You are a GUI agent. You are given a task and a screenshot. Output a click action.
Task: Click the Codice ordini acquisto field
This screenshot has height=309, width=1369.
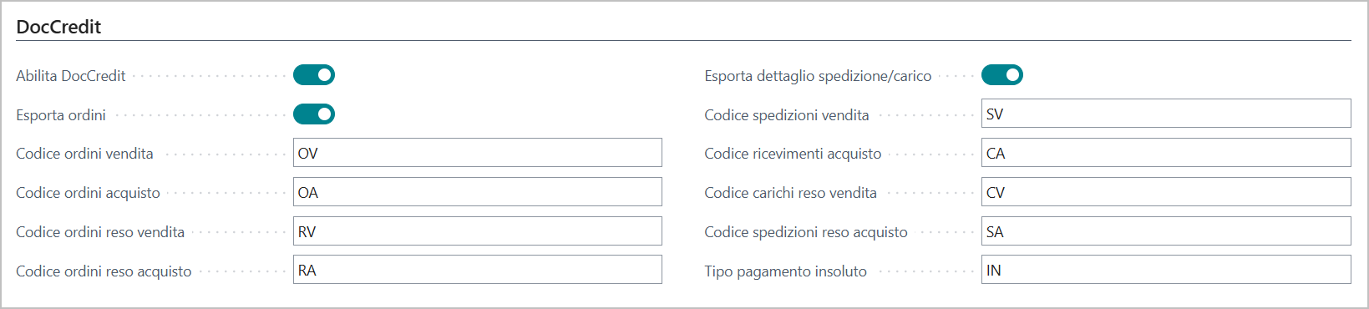(478, 192)
